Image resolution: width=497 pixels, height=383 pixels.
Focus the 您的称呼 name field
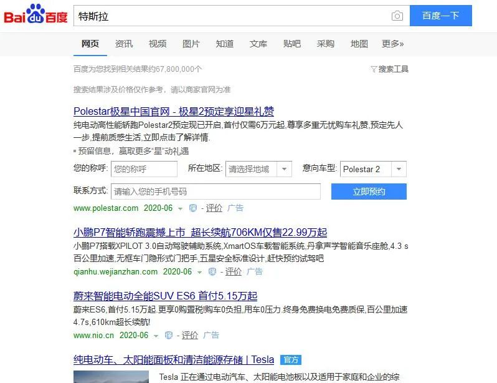144,169
